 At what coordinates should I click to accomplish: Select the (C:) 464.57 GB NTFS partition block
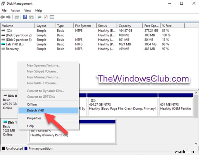click(122, 105)
